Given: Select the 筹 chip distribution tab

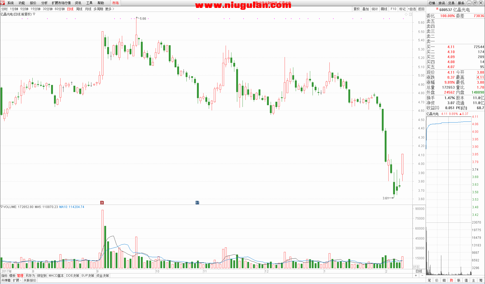Looking at the screenshot, I should click(x=481, y=280).
